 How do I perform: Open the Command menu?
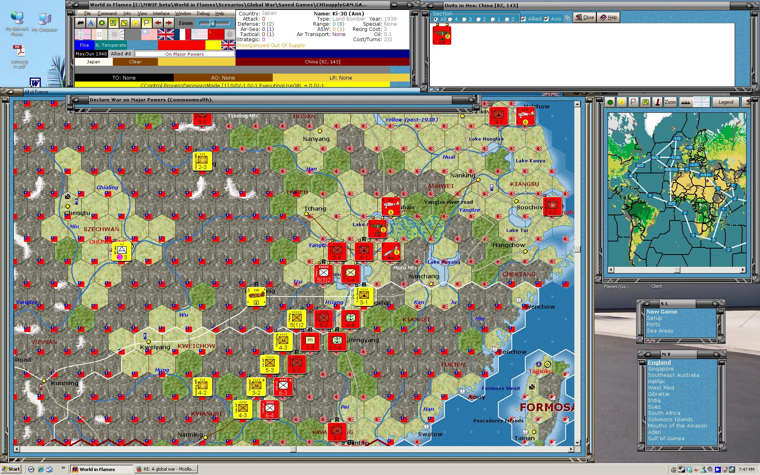click(107, 13)
